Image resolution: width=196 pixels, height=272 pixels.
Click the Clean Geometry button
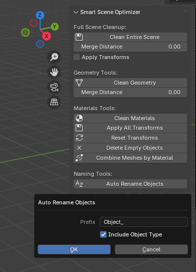[130, 83]
